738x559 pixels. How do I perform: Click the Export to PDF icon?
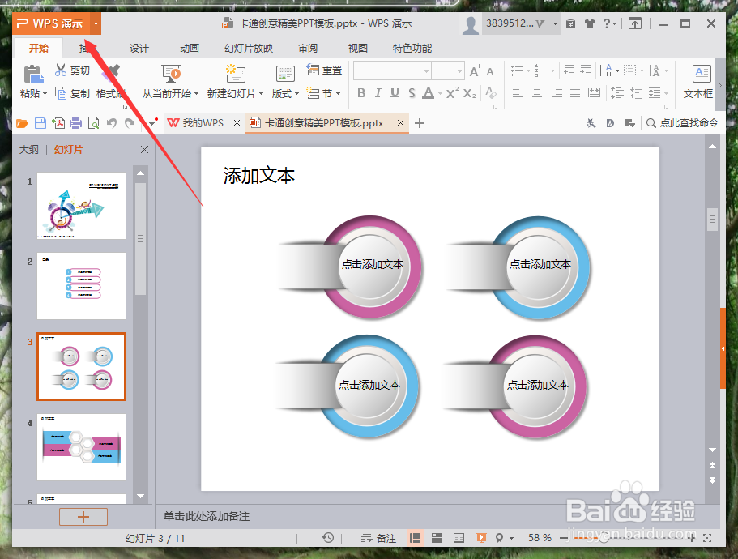(x=58, y=122)
